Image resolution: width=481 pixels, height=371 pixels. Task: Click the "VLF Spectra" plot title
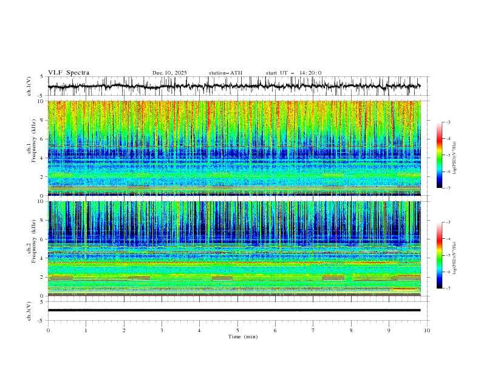point(69,73)
